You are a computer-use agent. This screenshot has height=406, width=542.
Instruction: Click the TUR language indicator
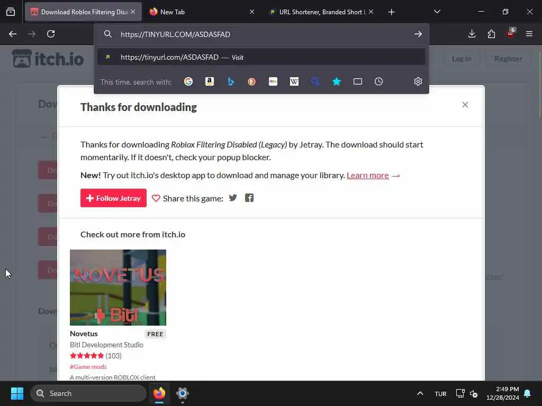pyautogui.click(x=440, y=394)
